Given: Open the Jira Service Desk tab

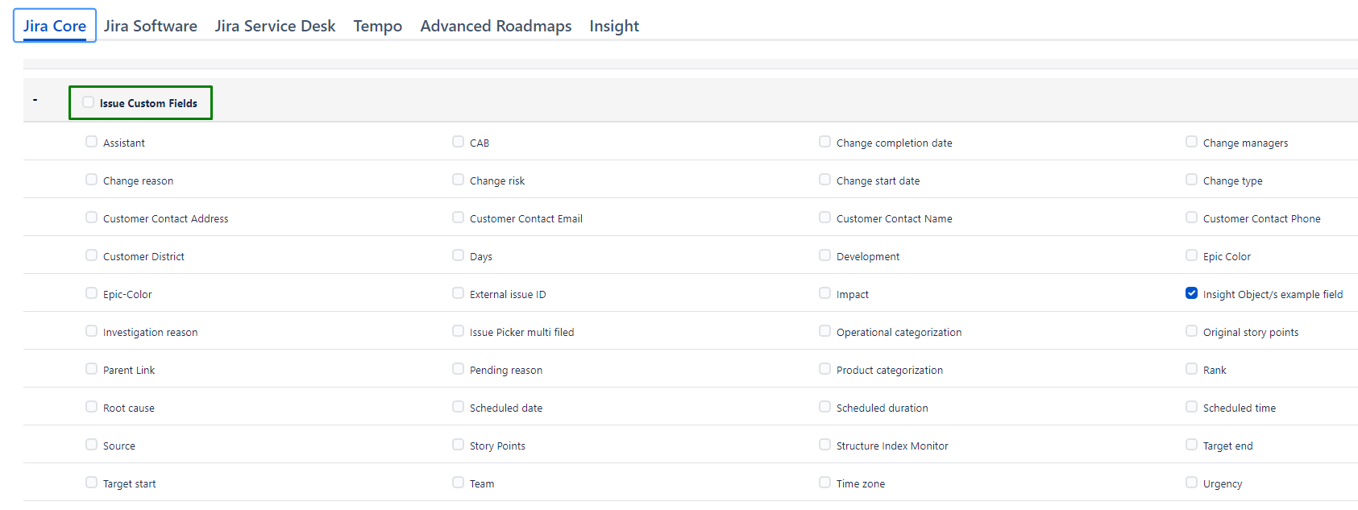Looking at the screenshot, I should 275,26.
